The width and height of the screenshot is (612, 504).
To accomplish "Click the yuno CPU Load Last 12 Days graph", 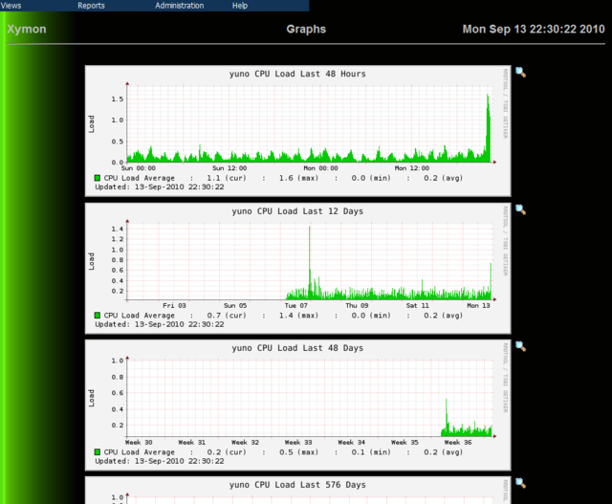I will tap(297, 268).
